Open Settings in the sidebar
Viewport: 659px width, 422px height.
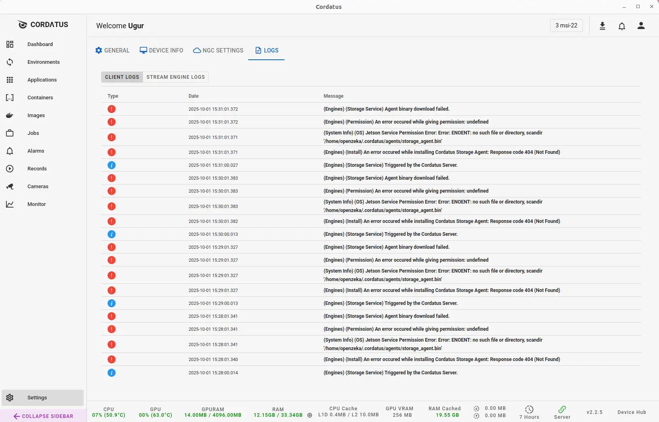point(37,398)
